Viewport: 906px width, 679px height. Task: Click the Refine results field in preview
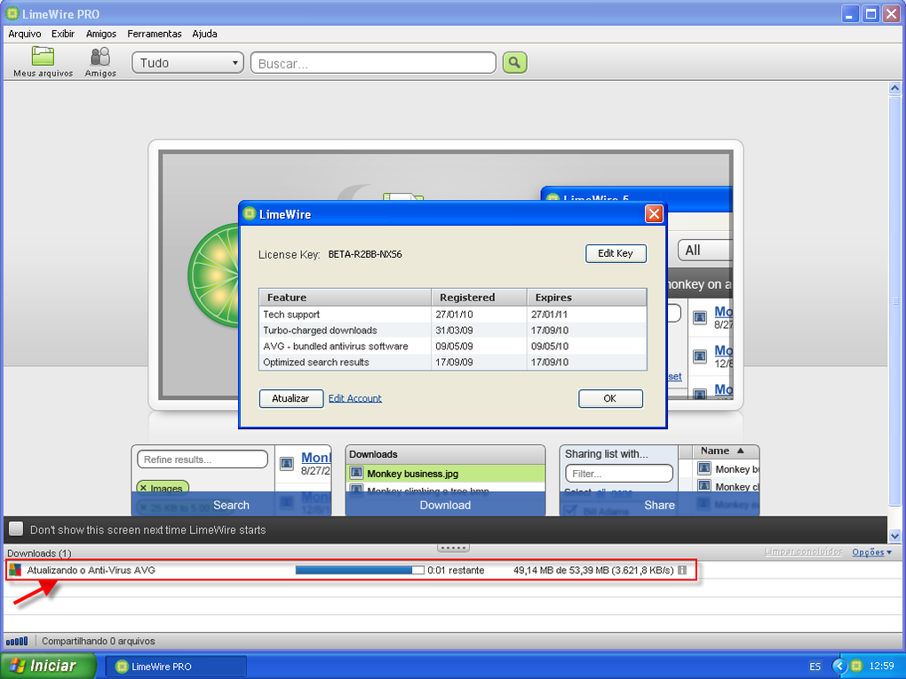203,459
